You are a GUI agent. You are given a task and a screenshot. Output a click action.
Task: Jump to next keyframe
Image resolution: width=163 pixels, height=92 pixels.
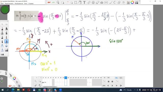coord(121,86)
